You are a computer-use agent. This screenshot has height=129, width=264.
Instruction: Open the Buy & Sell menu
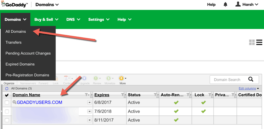point(46,19)
